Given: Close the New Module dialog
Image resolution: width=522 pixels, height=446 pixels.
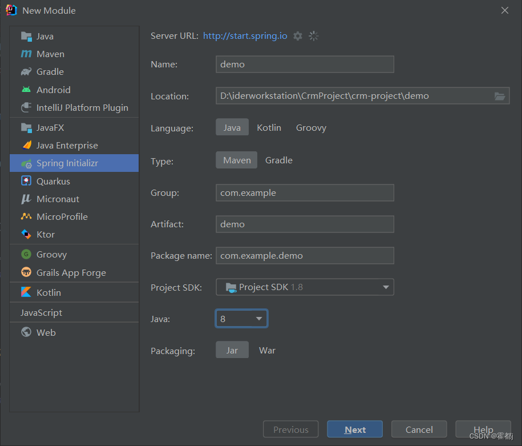Looking at the screenshot, I should (x=505, y=10).
